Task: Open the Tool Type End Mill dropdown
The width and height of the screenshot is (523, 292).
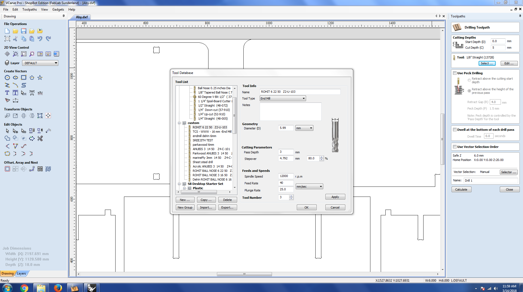Action: pyautogui.click(x=283, y=98)
